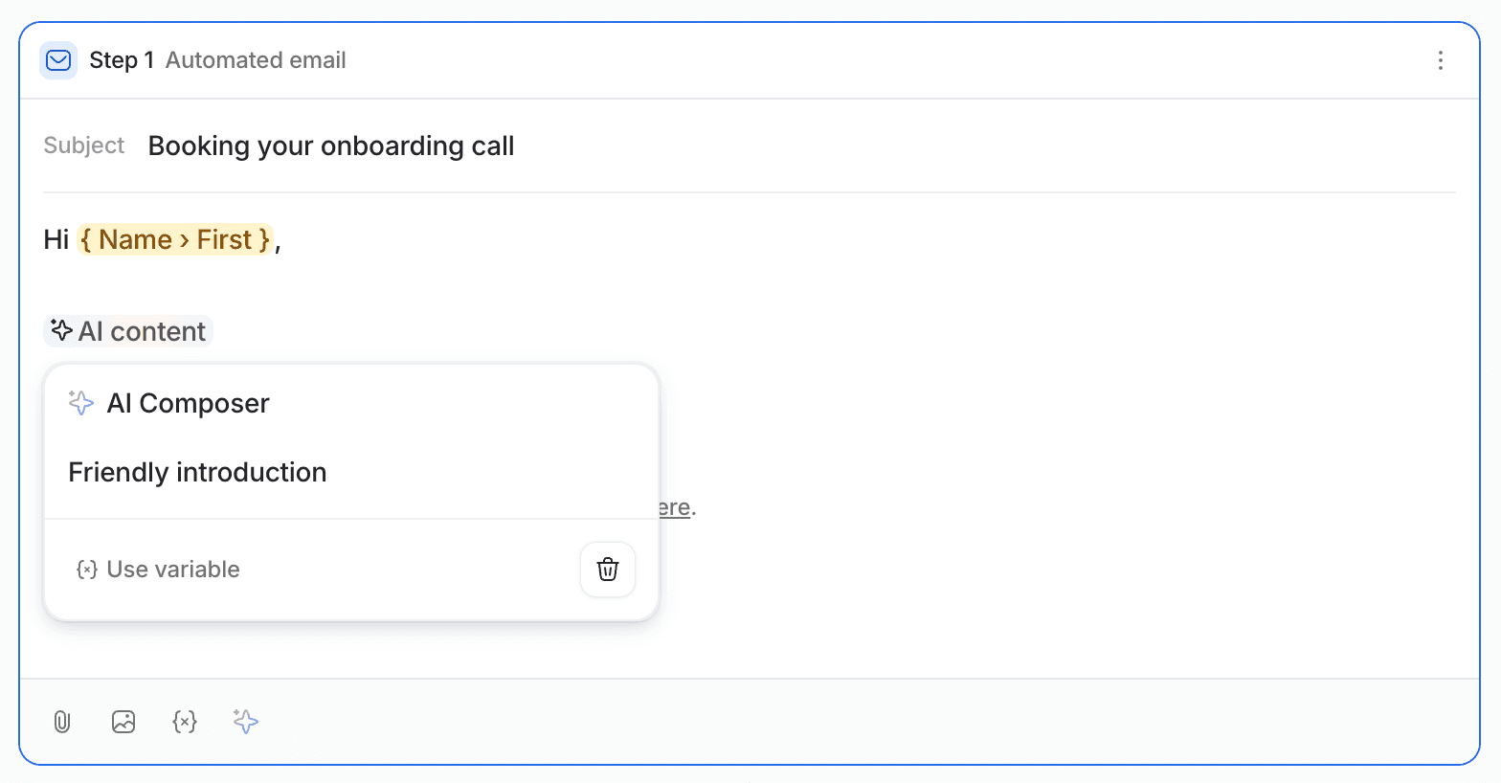This screenshot has width=1501, height=783.
Task: Open the step options kebab menu
Action: pyautogui.click(x=1441, y=60)
